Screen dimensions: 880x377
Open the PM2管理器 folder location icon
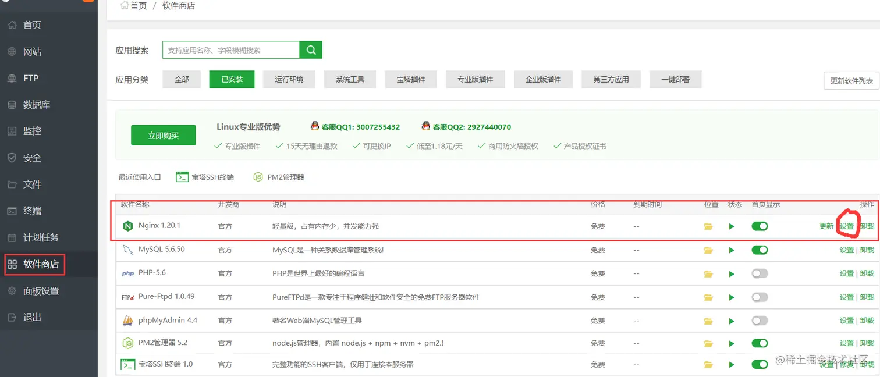point(708,343)
